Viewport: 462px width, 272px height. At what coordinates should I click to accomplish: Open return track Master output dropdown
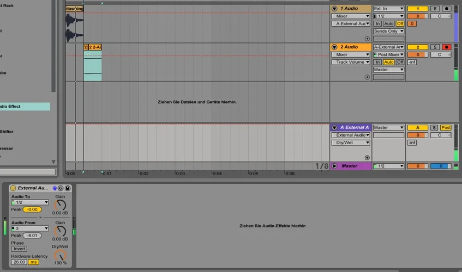[388, 127]
